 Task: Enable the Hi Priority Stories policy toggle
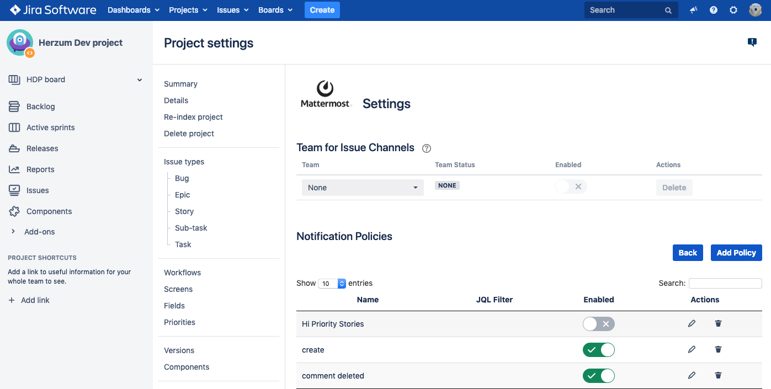point(598,324)
